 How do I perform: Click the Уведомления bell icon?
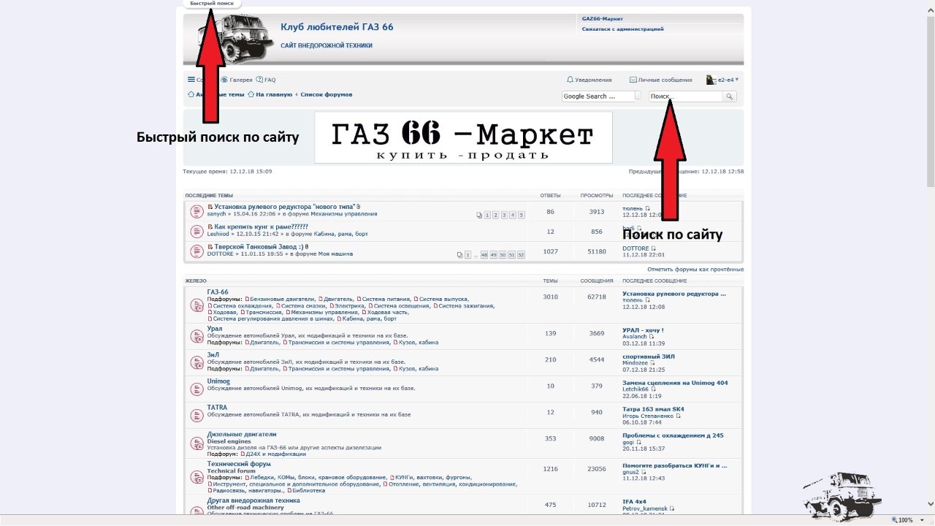click(x=570, y=80)
